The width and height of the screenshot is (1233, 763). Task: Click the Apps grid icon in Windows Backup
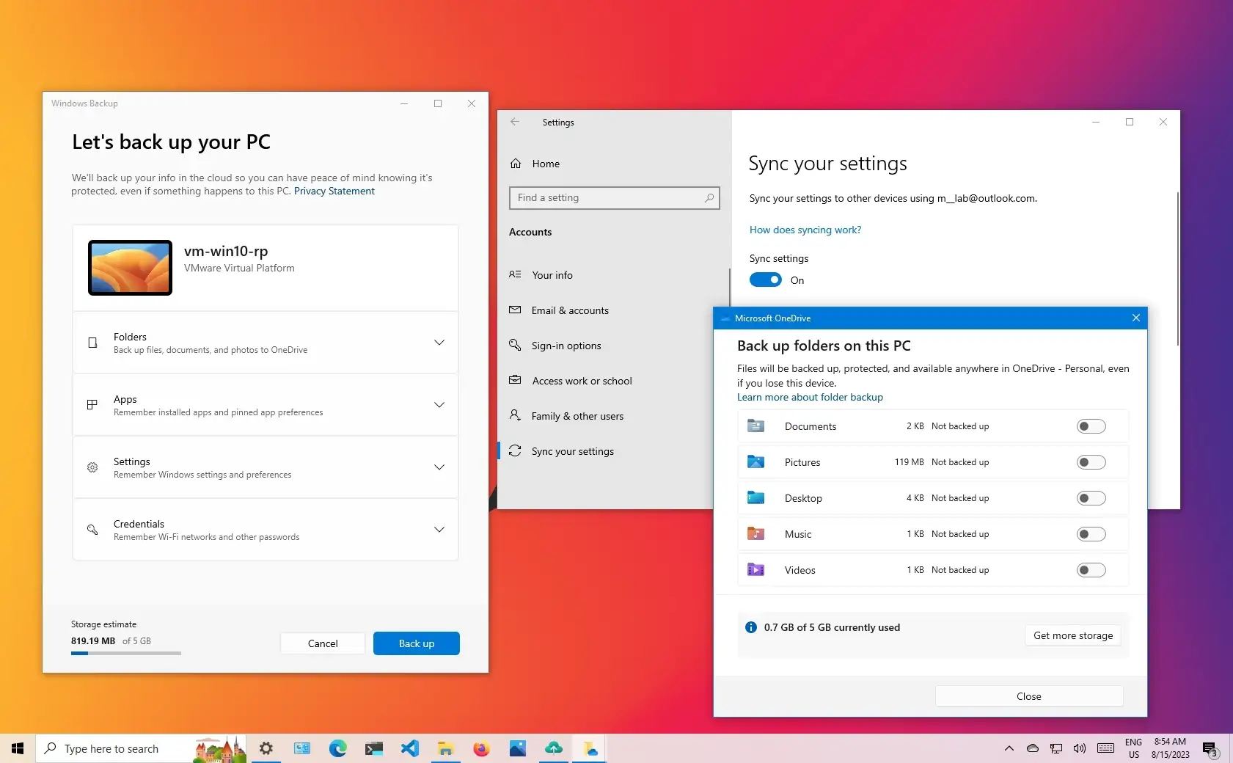click(92, 405)
